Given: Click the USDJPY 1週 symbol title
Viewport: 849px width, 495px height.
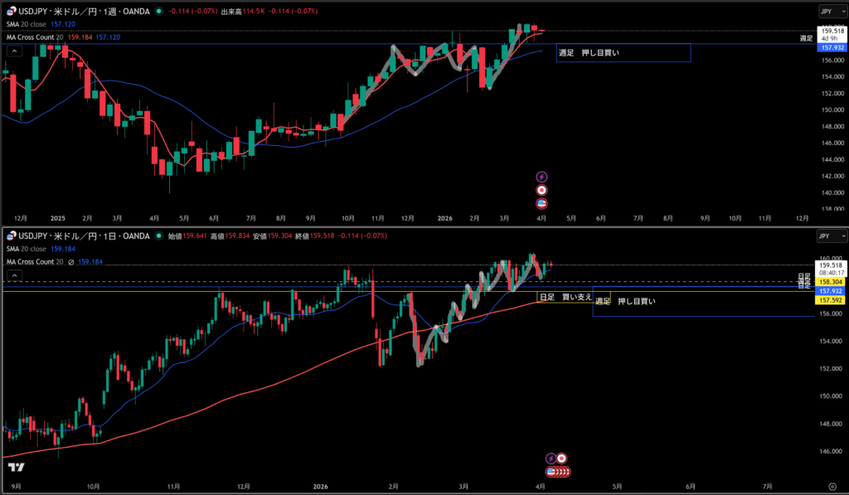Looking at the screenshot, I should coord(78,12).
